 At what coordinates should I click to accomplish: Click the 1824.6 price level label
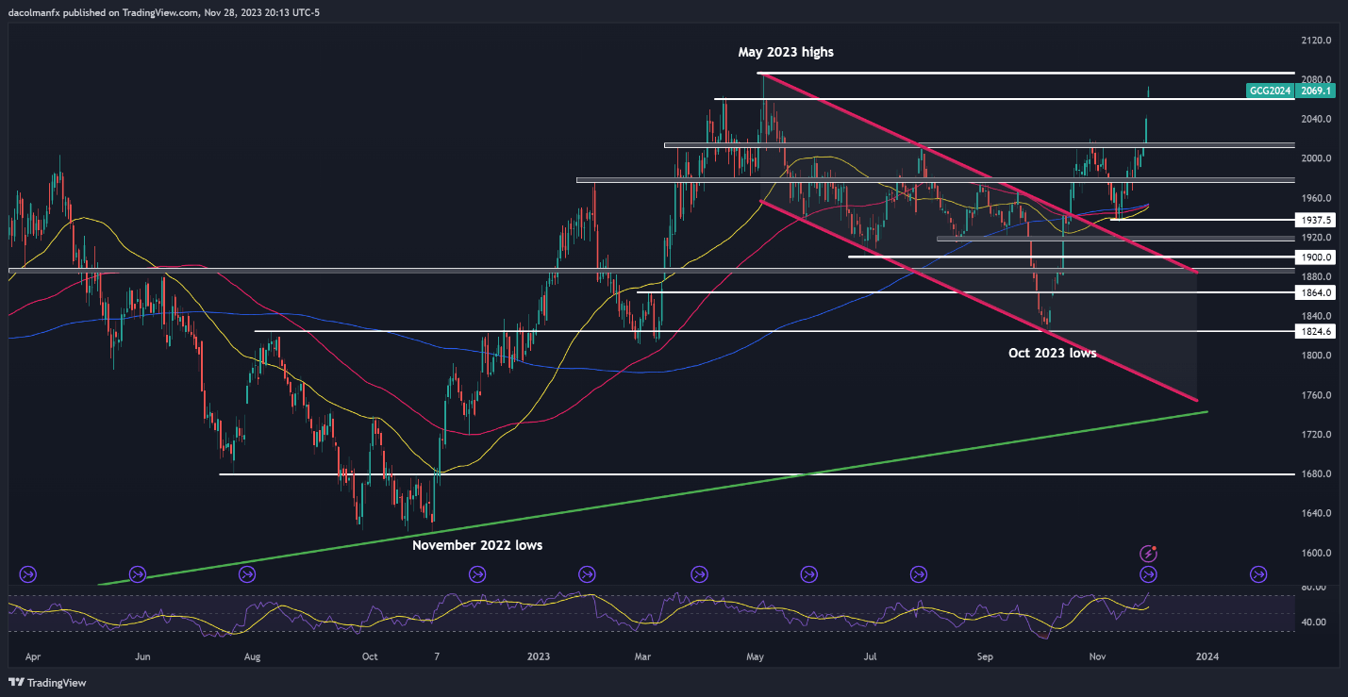(x=1316, y=331)
